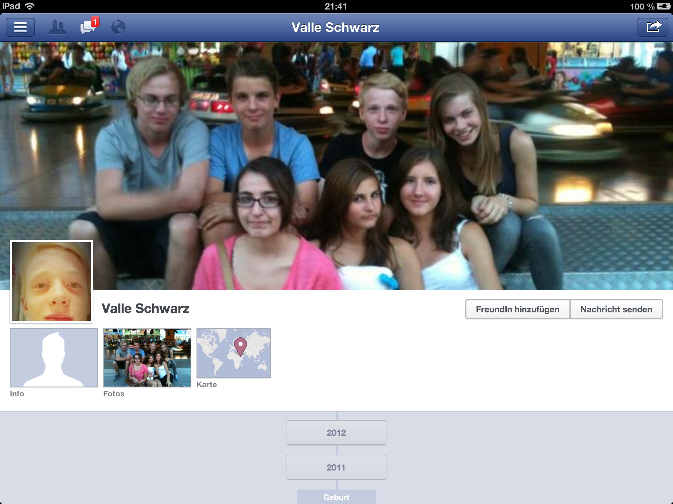This screenshot has height=504, width=673.
Task: View the profile picture of Valle Schwarz
Action: [x=51, y=282]
